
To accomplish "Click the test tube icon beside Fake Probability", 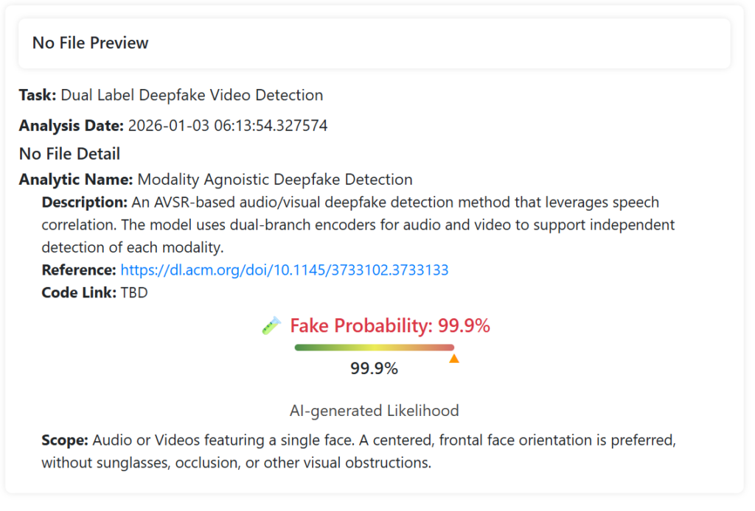I will (271, 325).
